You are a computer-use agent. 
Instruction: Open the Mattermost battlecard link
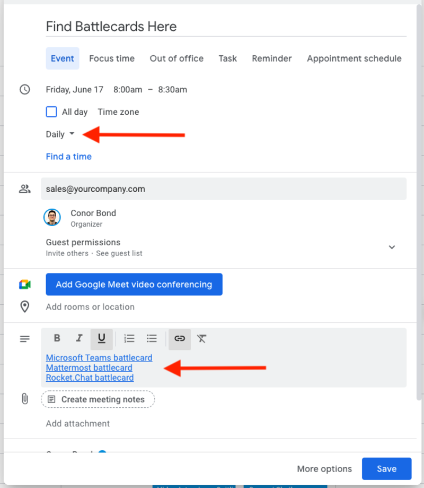pyautogui.click(x=89, y=367)
